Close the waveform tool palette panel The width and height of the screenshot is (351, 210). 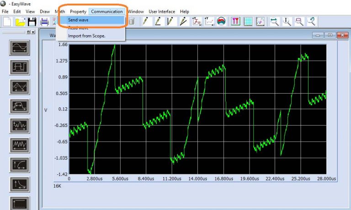[33, 32]
